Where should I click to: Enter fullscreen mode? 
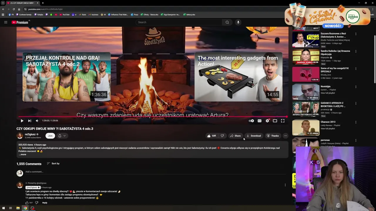[283, 121]
